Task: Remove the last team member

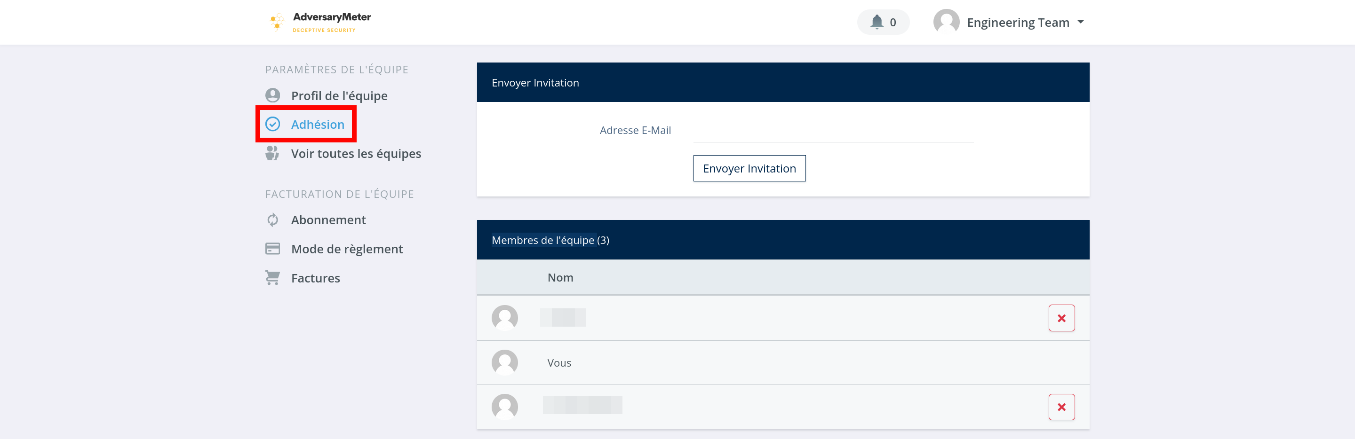Action: click(1061, 407)
